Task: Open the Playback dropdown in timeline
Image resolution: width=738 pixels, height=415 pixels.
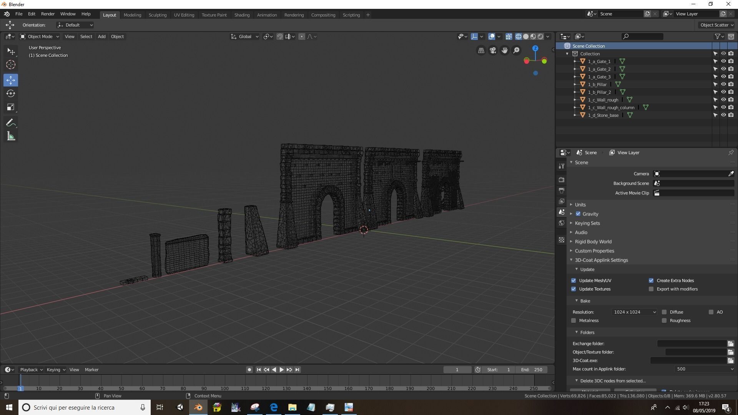Action: (31, 370)
